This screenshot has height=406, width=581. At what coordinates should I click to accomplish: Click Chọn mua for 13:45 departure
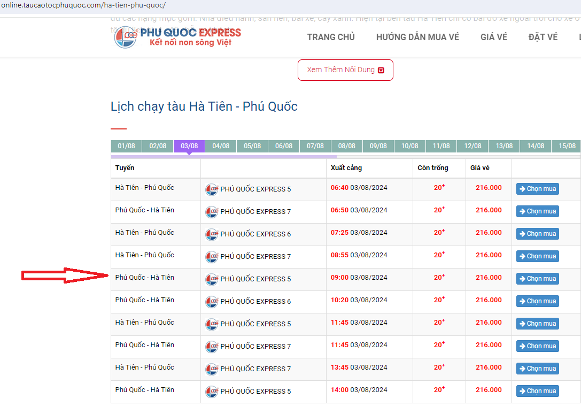point(538,369)
